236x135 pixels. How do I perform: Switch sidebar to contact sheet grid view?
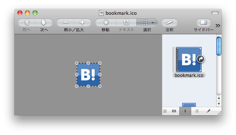pos(174,111)
